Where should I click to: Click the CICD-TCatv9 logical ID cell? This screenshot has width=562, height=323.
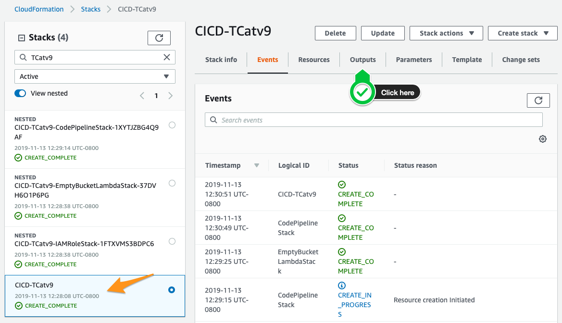(x=297, y=194)
